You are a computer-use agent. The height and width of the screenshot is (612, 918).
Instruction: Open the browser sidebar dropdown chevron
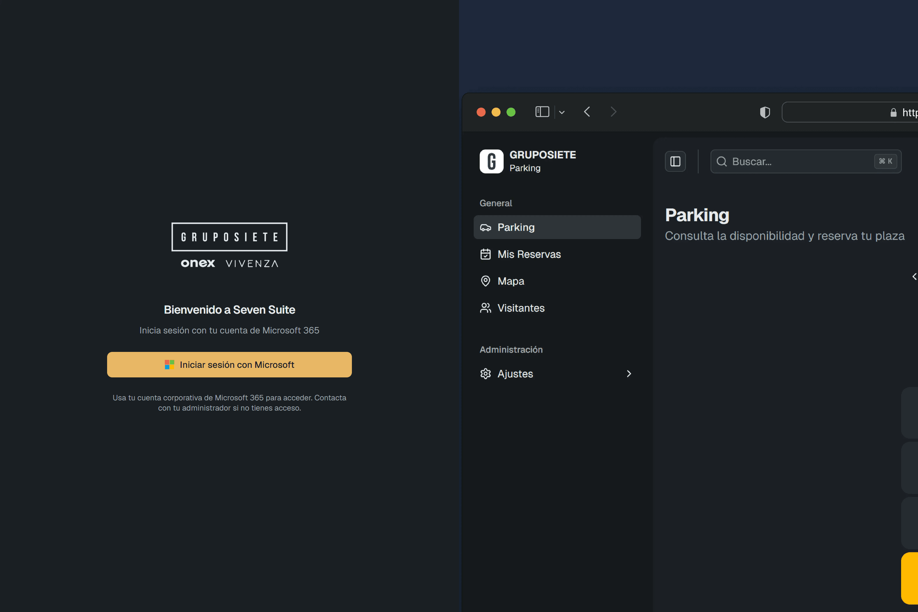[562, 113]
